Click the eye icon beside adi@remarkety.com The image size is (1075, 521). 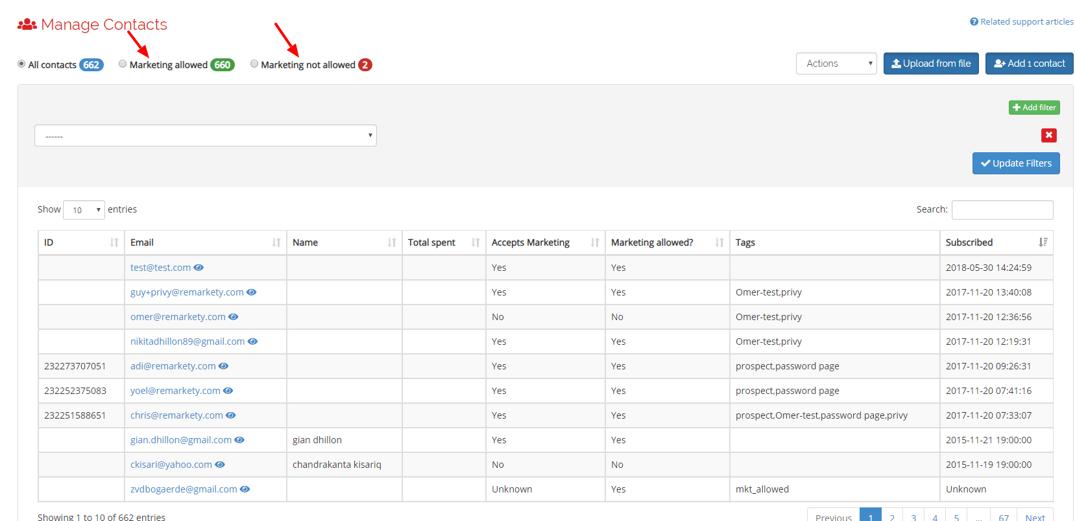coord(224,366)
